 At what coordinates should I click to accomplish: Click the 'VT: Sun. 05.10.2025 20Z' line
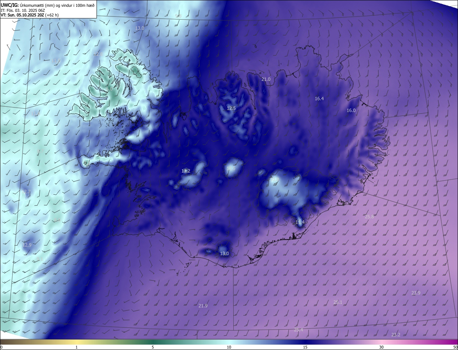(22, 15)
